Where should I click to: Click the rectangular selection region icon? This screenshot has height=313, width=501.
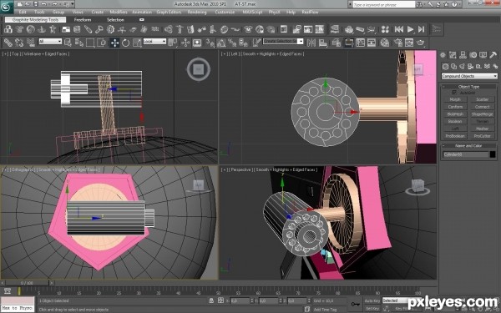click(x=90, y=43)
